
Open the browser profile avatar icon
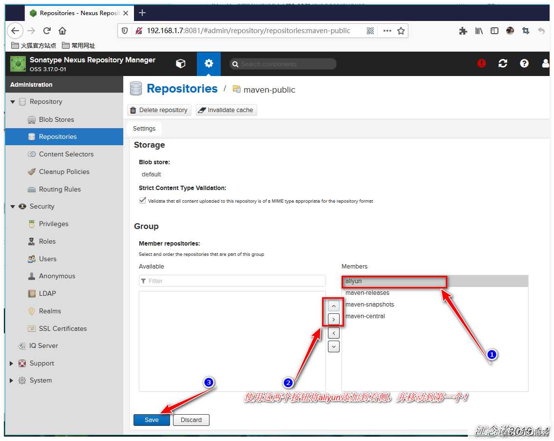(510, 31)
